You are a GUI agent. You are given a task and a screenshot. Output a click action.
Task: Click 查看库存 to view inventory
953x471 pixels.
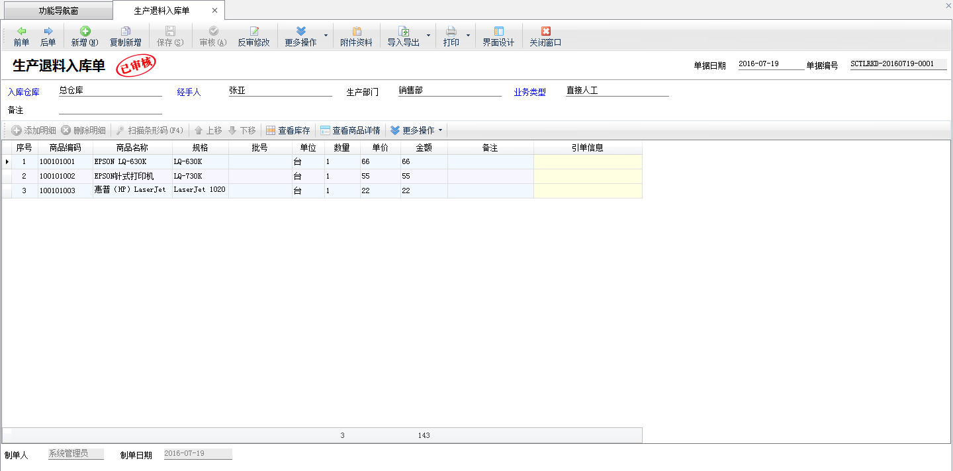click(x=288, y=130)
